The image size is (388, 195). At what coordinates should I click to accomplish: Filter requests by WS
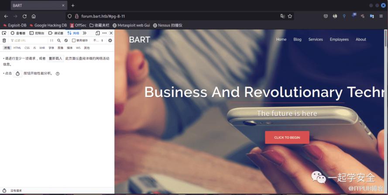tap(78, 48)
